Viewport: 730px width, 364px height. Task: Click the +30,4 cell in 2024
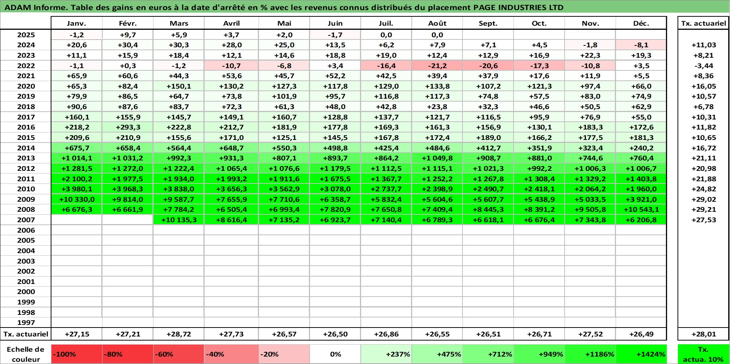128,45
